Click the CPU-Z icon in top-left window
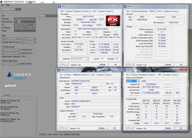 [59, 6]
